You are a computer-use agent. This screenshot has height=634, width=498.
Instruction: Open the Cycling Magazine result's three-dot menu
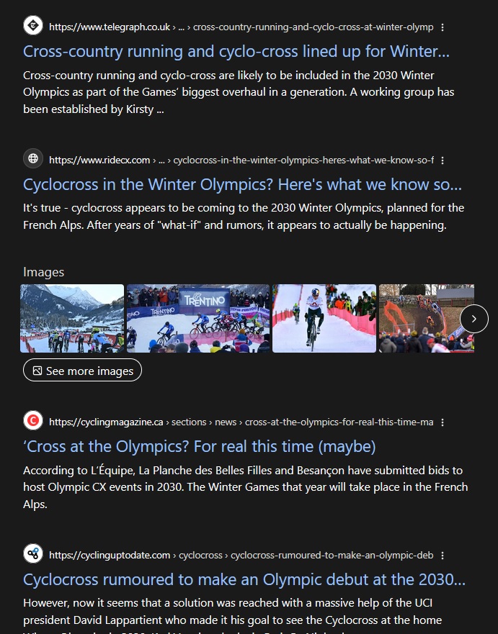click(x=443, y=422)
